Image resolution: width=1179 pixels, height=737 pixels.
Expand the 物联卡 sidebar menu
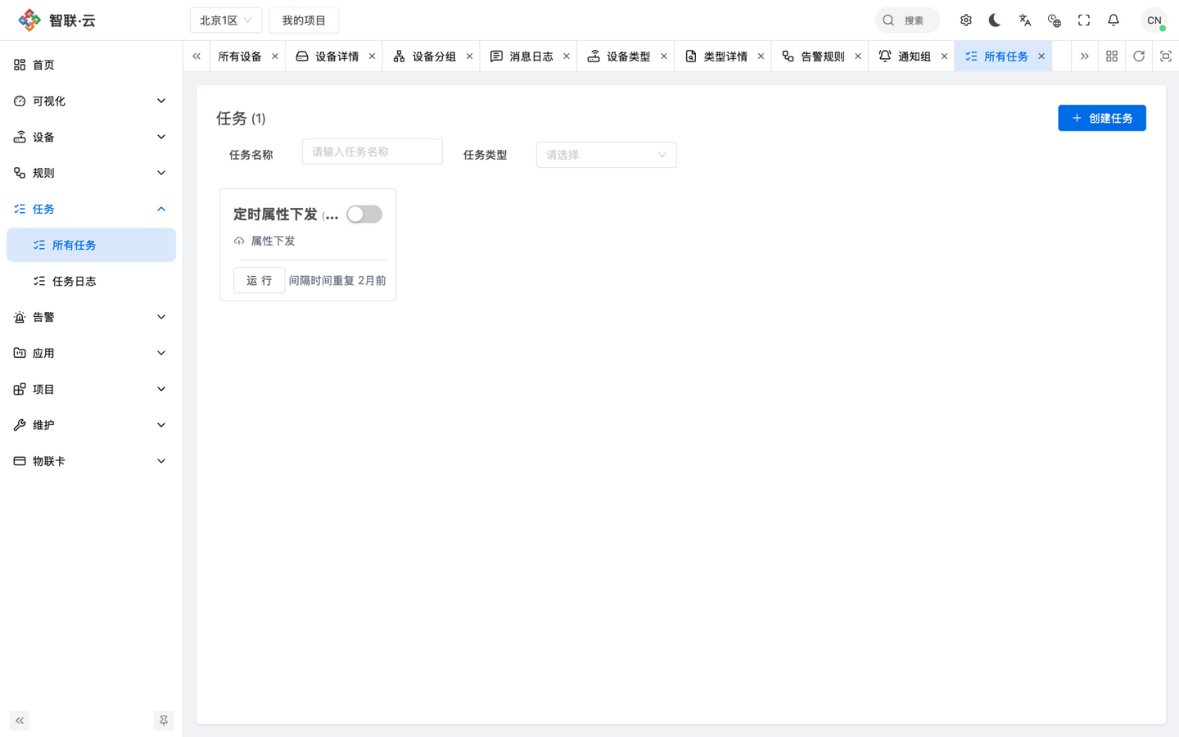click(91, 461)
